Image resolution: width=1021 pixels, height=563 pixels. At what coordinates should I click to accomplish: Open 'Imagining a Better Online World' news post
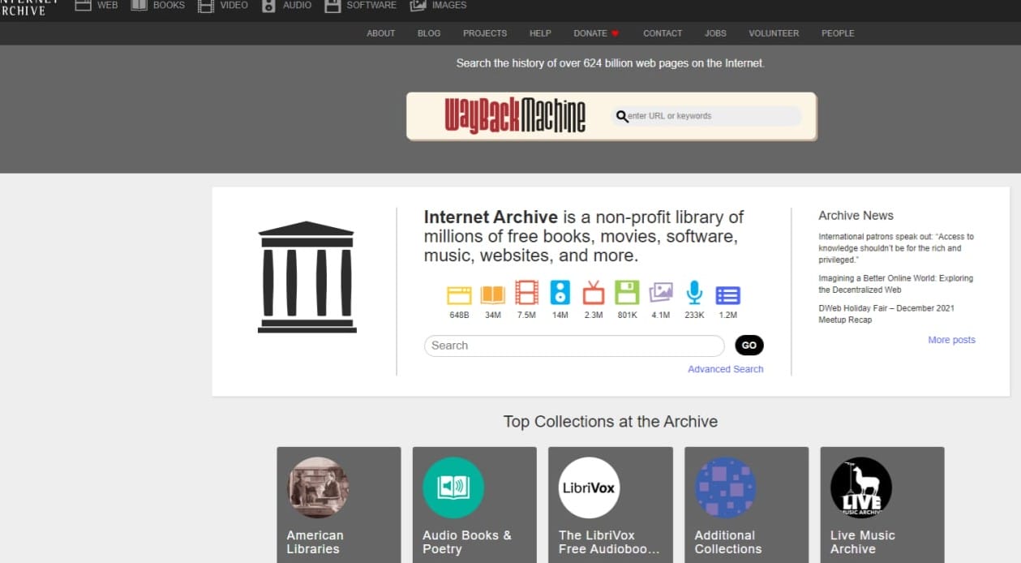click(896, 284)
